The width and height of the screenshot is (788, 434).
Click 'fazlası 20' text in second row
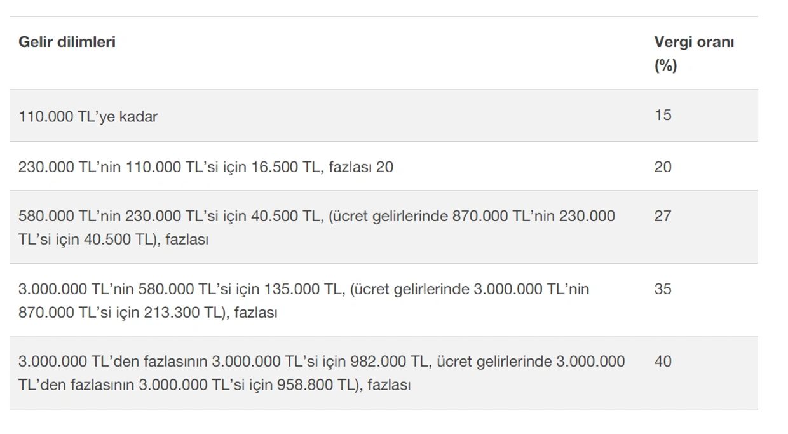pos(361,168)
